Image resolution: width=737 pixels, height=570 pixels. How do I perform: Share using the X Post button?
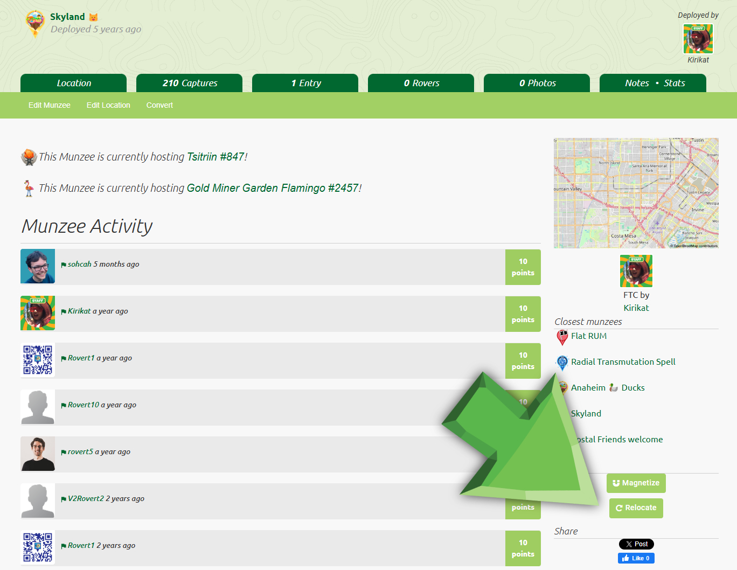636,544
